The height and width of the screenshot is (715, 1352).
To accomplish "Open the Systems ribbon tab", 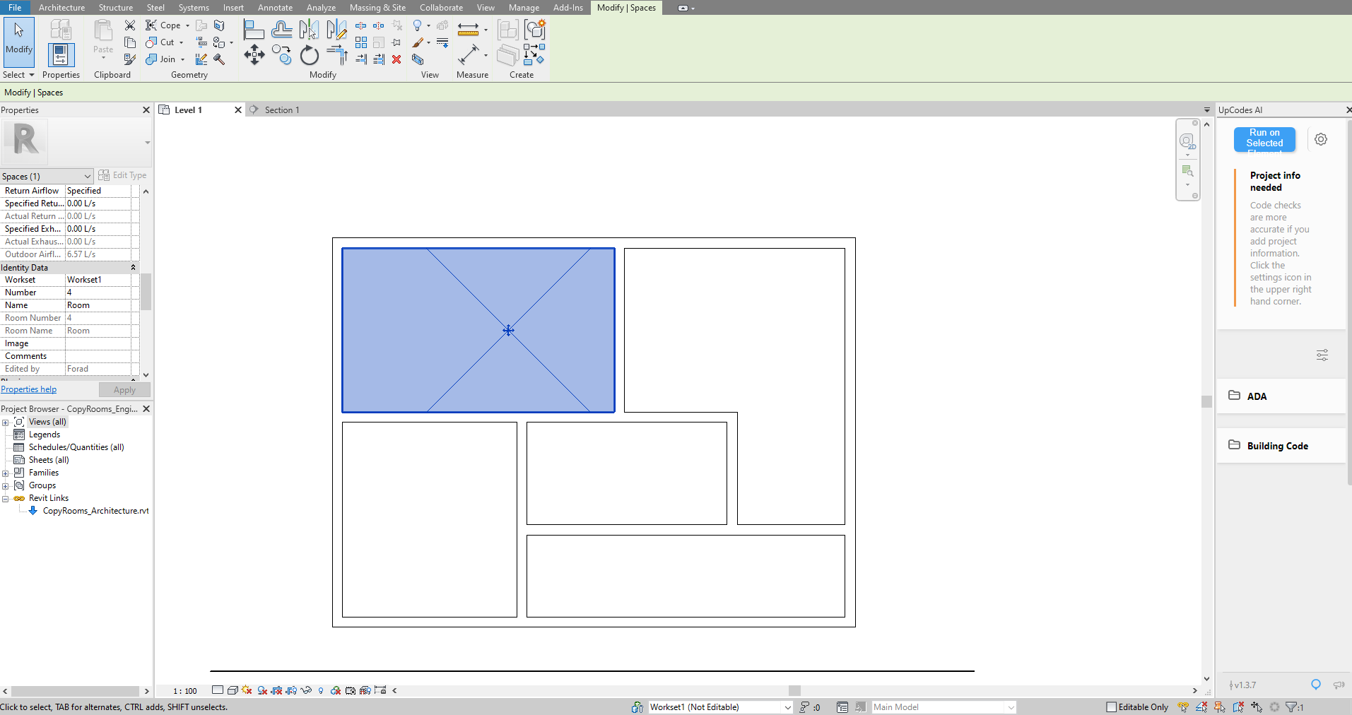I will 194,8.
